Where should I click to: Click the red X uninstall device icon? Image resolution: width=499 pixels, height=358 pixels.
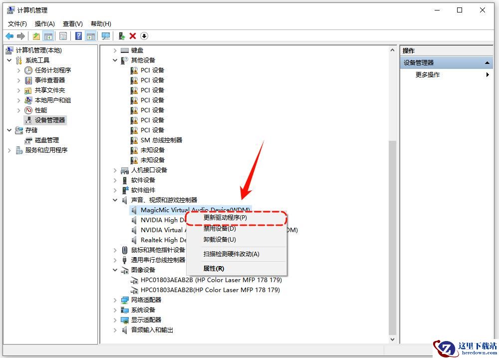(133, 36)
